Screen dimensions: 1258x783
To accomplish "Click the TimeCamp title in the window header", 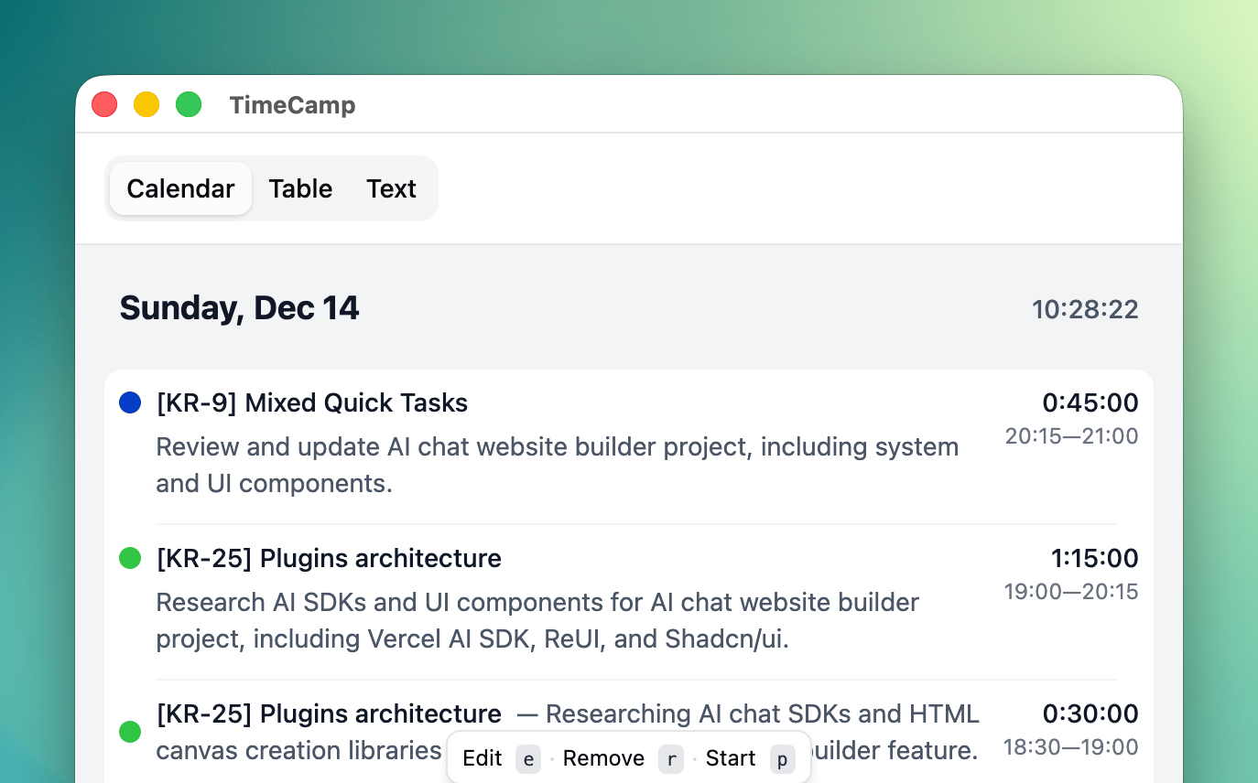I will coord(293,105).
